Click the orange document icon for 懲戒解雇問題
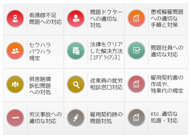 tap(136, 18)
